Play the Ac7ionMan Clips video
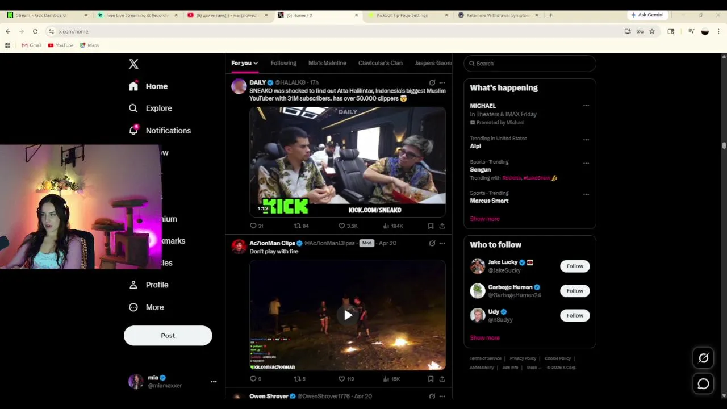The height and width of the screenshot is (409, 727). coord(348,315)
